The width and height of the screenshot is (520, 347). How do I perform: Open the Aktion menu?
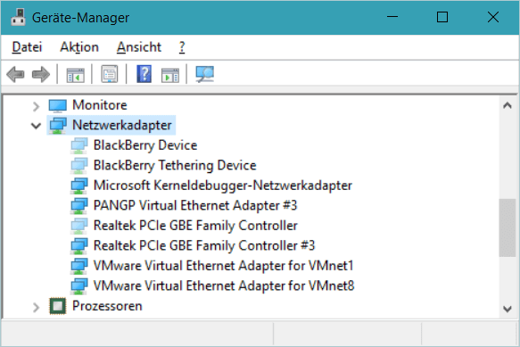(x=79, y=47)
